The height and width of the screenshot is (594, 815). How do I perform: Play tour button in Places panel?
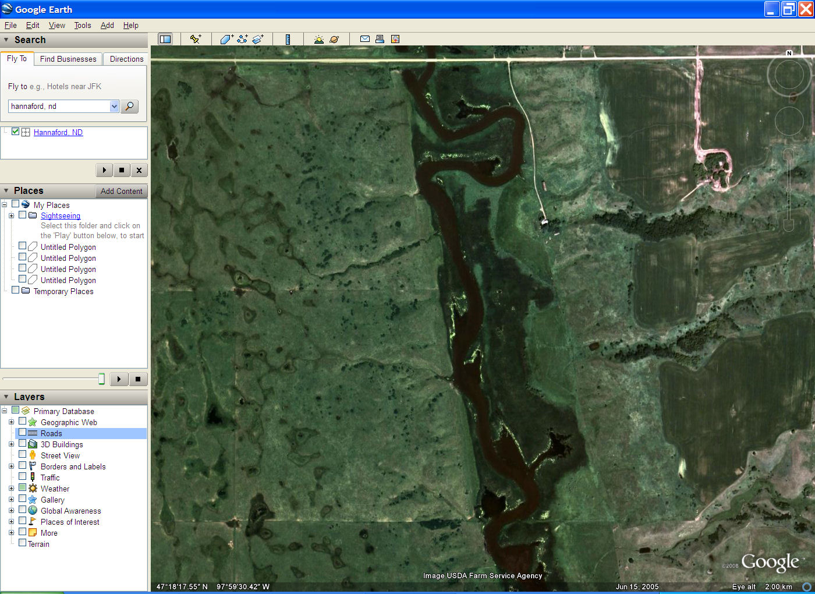click(119, 379)
